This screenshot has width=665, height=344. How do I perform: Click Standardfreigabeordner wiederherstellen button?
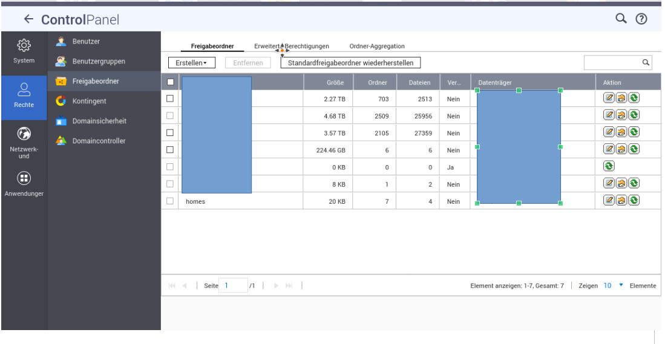pos(350,63)
